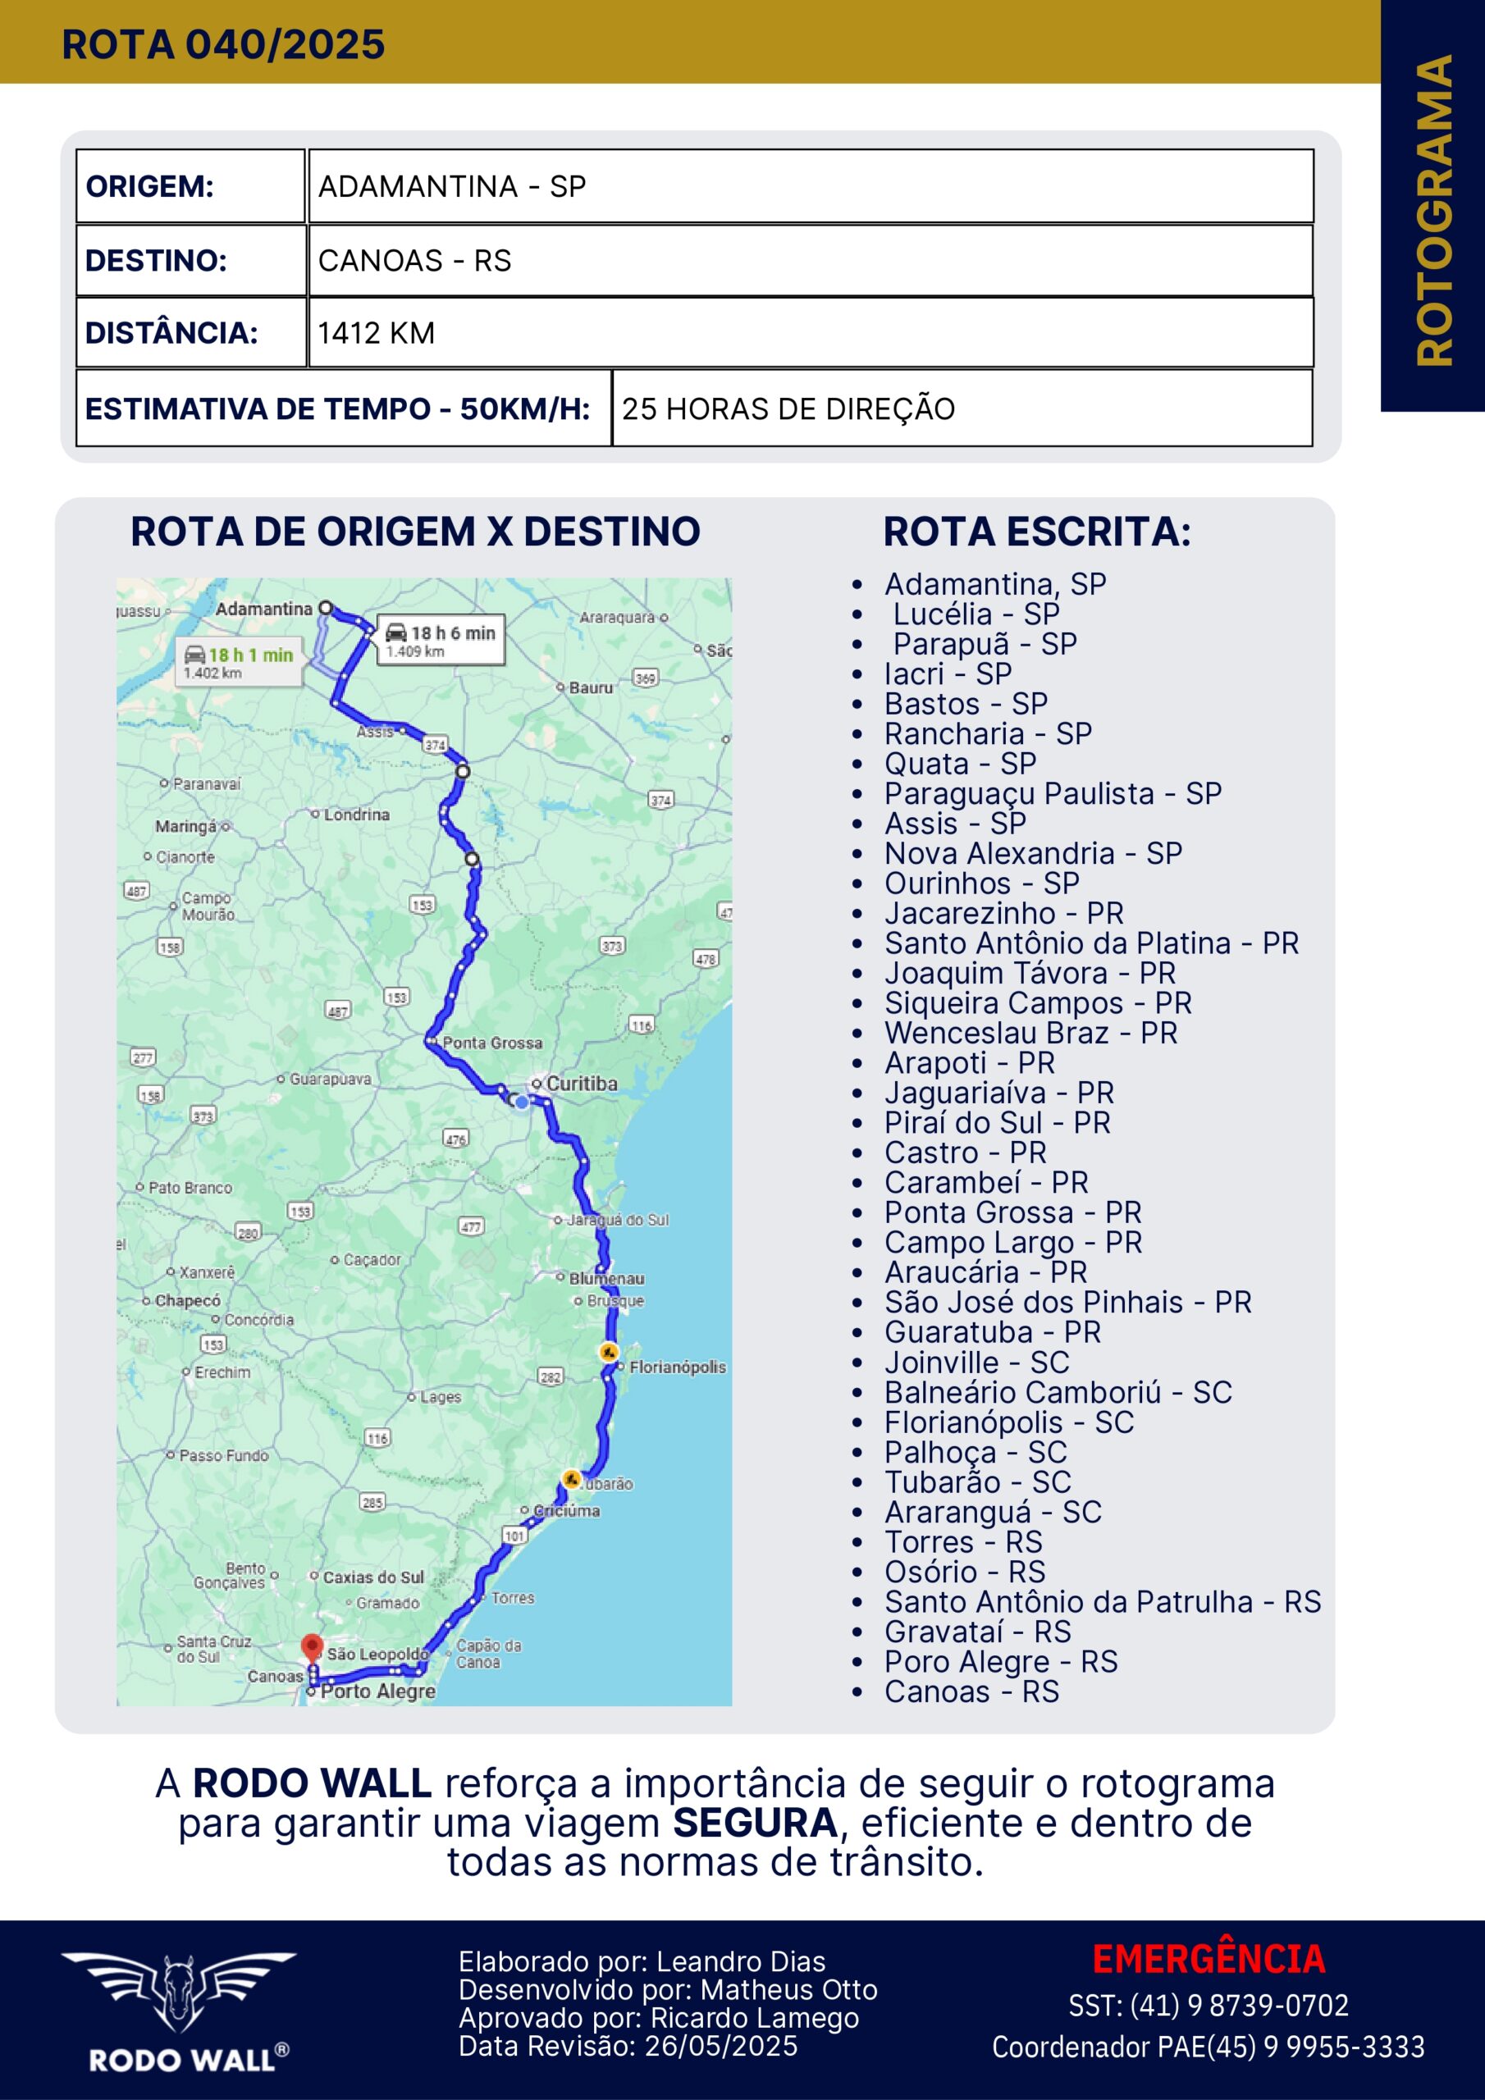Click the 'DISTÂNCIA:' label cell
The image size is (1485, 2100).
(190, 333)
